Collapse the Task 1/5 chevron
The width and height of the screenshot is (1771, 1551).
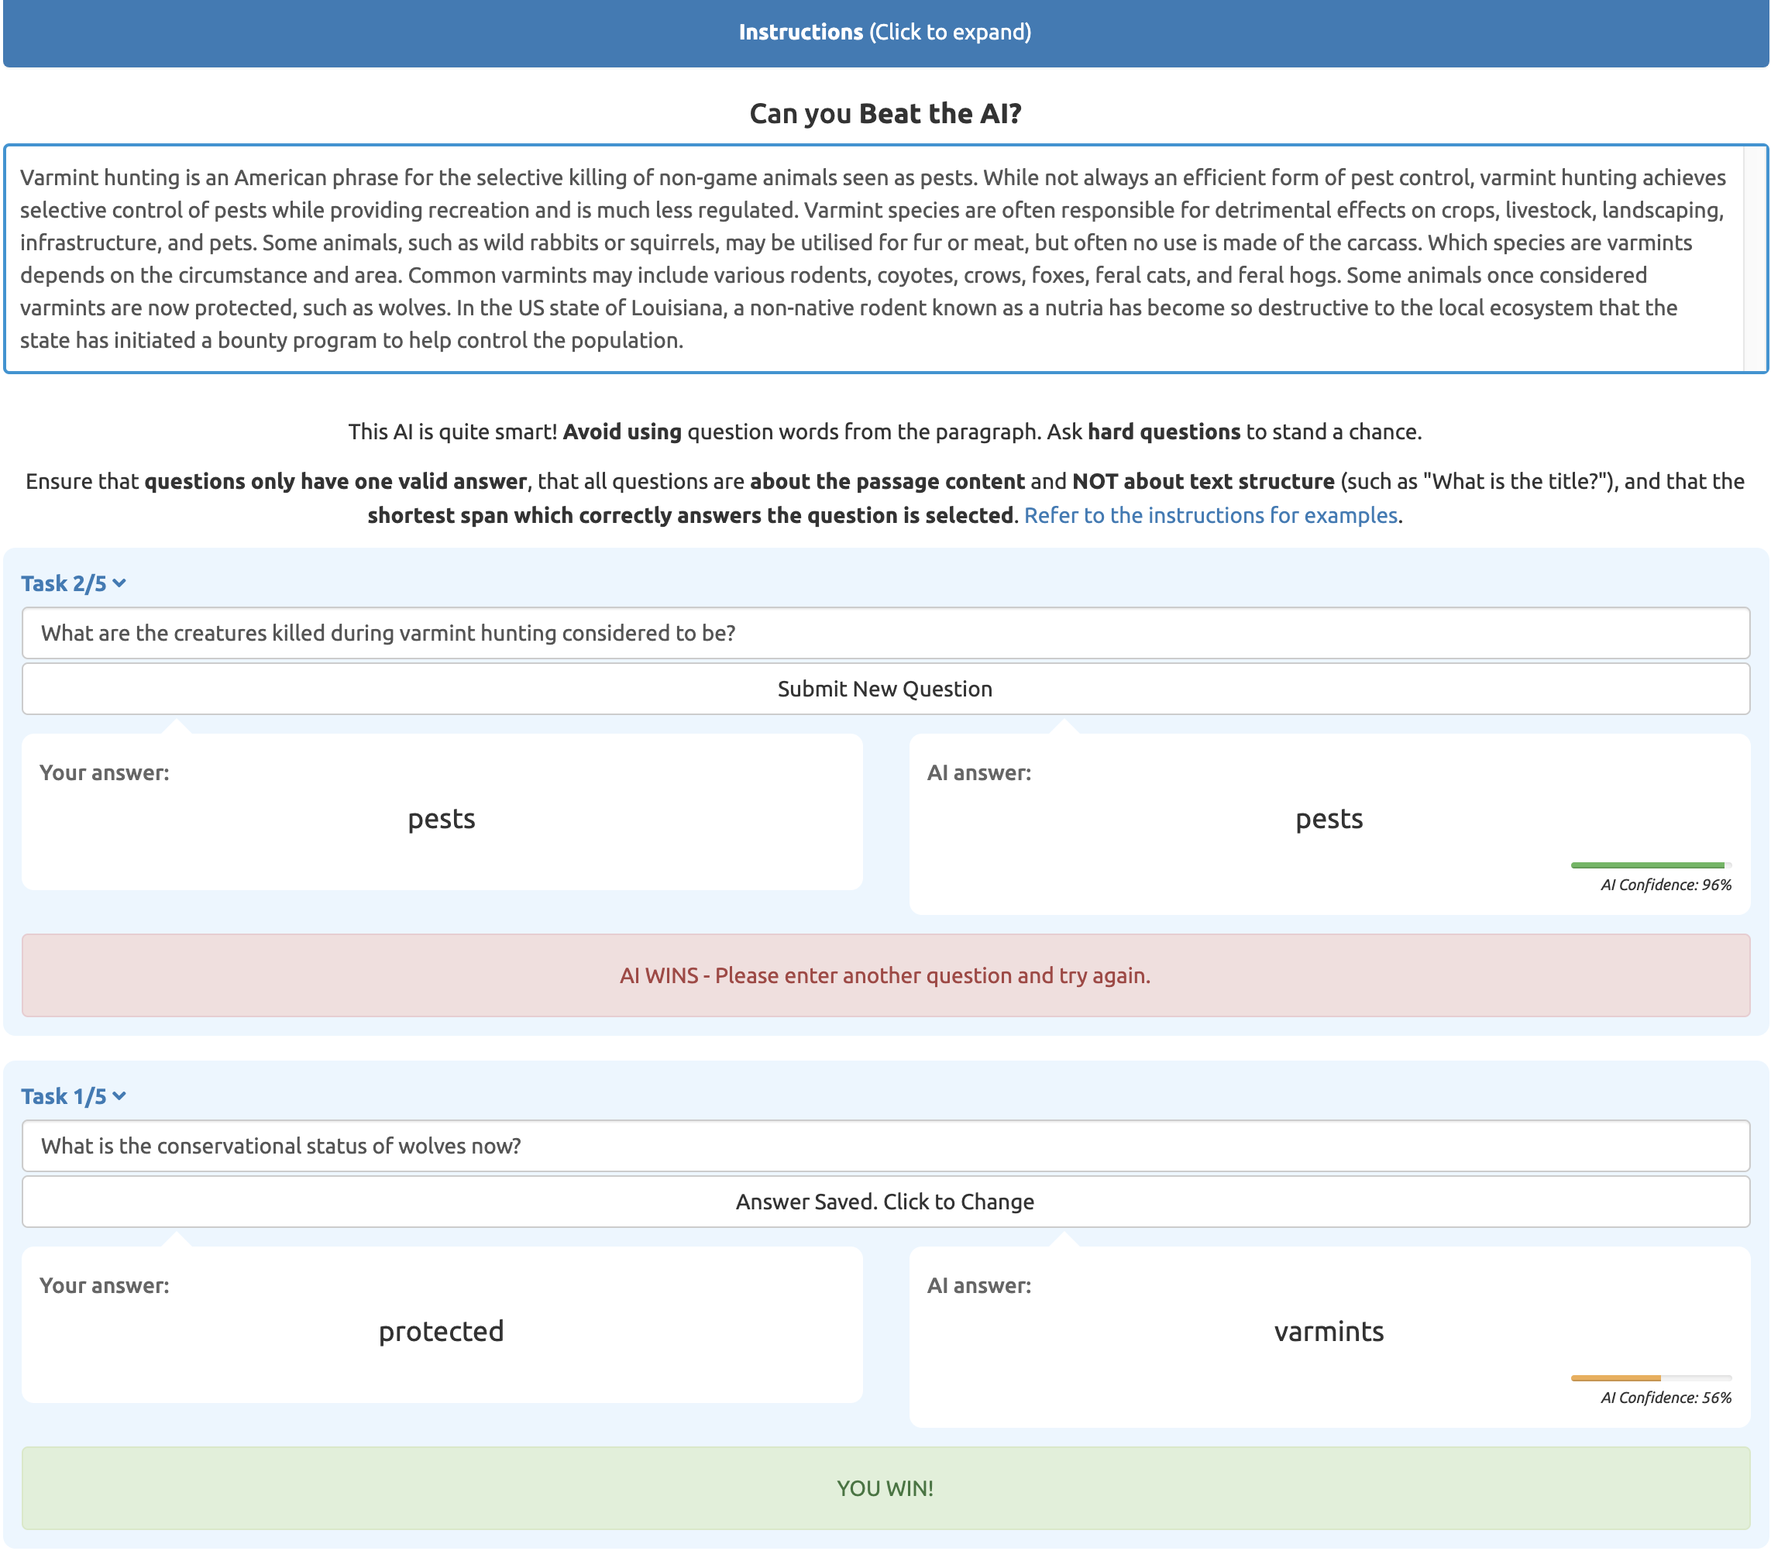pyautogui.click(x=119, y=1095)
